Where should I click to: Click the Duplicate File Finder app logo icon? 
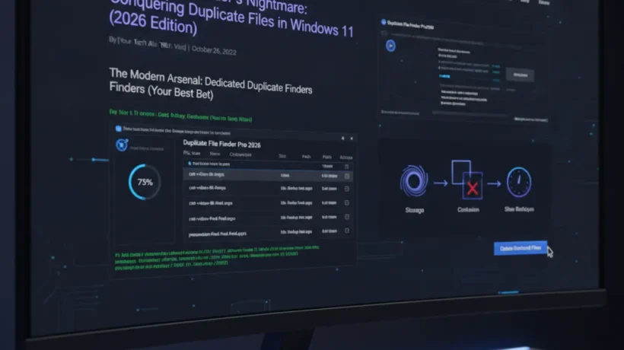(x=122, y=145)
